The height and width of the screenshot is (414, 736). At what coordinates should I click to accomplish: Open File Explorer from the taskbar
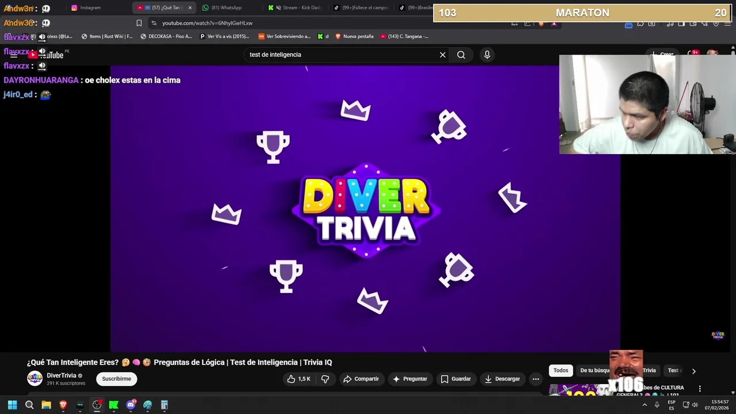[46, 405]
